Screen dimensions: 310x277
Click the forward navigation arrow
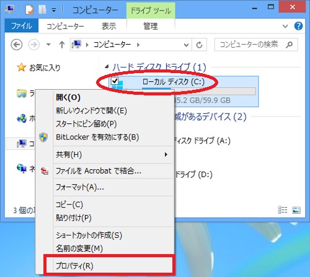(33, 45)
